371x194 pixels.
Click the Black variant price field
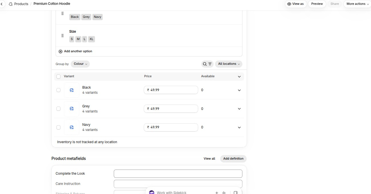(171, 90)
